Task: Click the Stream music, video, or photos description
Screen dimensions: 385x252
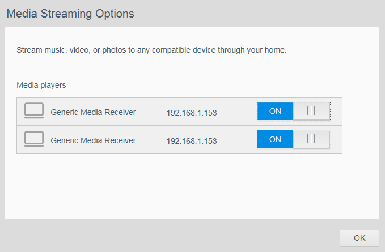Action: [151, 50]
